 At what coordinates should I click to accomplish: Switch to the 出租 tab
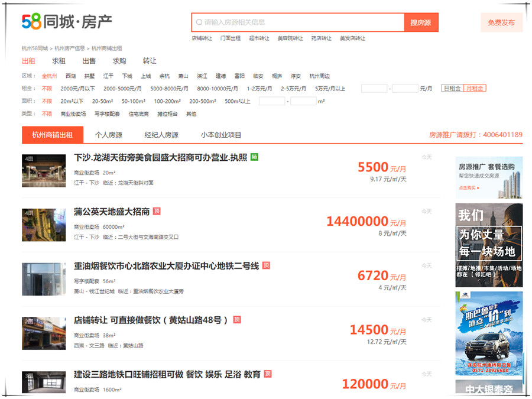pos(28,61)
